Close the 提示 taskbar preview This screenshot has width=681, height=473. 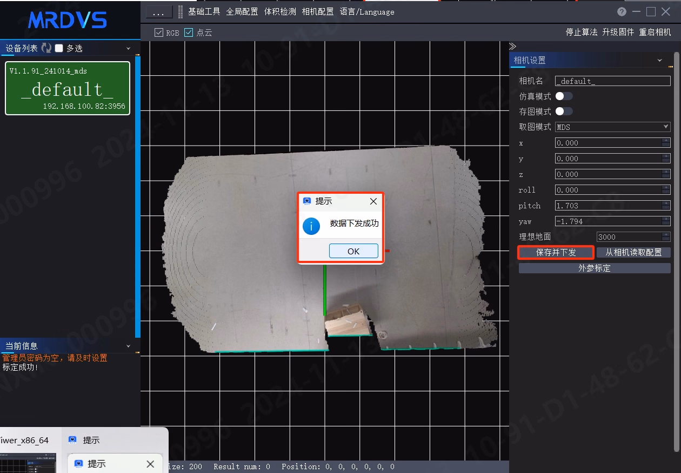pyautogui.click(x=150, y=464)
